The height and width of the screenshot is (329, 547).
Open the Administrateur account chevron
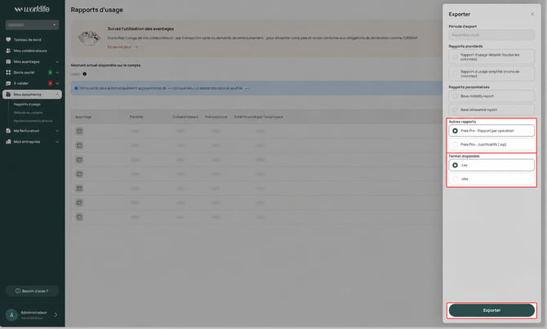[x=56, y=314]
